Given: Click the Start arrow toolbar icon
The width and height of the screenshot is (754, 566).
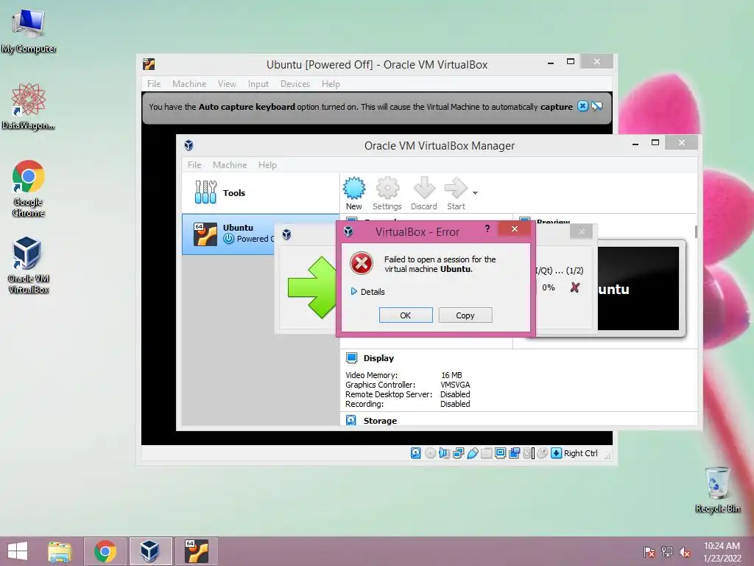Looking at the screenshot, I should coord(456,193).
